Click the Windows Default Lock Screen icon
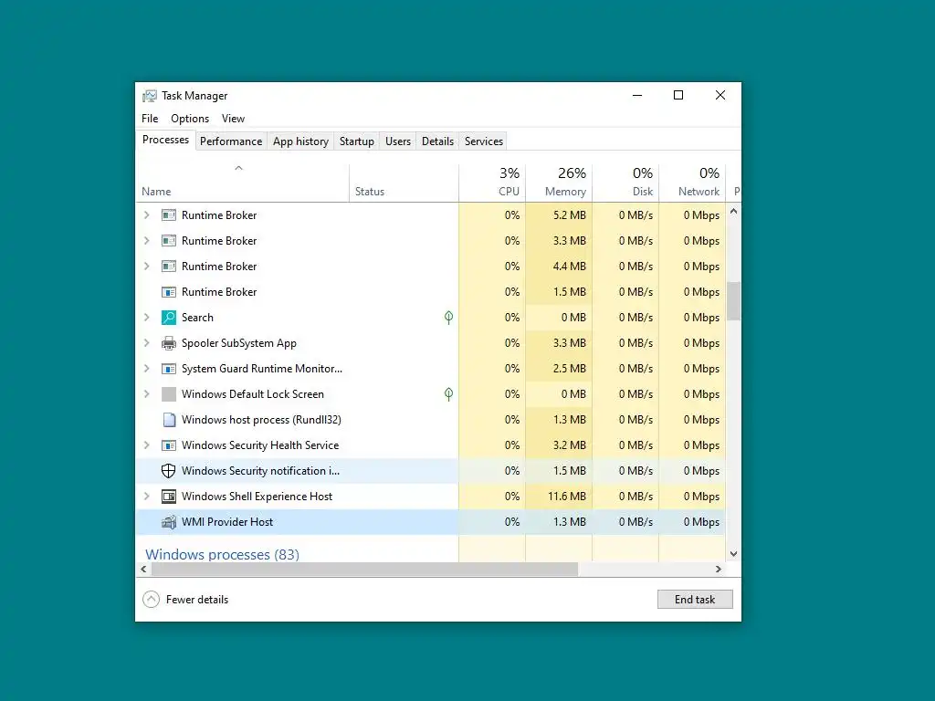The height and width of the screenshot is (701, 935). (x=169, y=394)
